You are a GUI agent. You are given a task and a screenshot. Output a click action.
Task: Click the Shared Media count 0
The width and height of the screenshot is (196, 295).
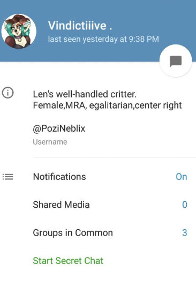click(x=185, y=205)
